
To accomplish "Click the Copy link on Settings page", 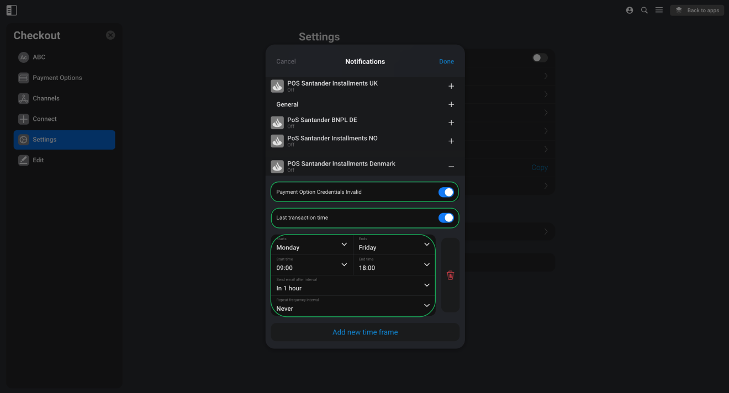I will point(540,168).
